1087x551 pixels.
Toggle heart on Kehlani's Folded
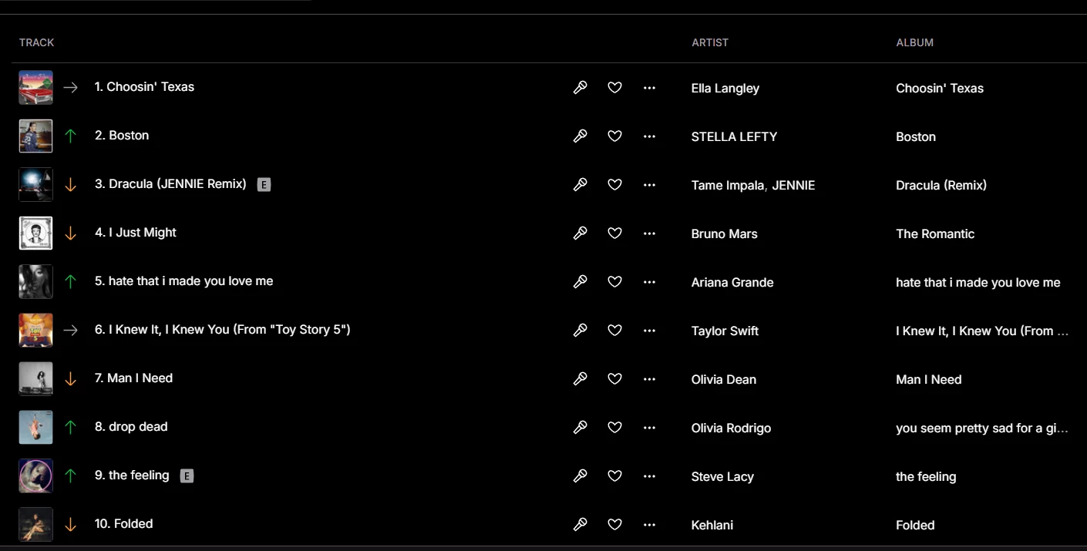click(x=614, y=525)
